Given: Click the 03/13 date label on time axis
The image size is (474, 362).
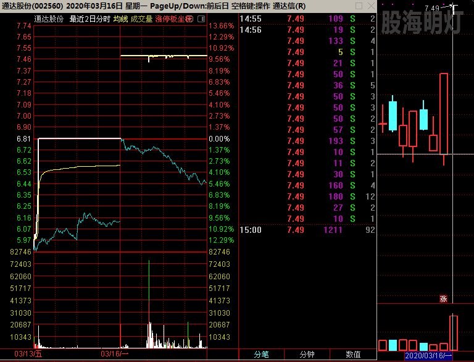Looking at the screenshot, I should [28, 354].
